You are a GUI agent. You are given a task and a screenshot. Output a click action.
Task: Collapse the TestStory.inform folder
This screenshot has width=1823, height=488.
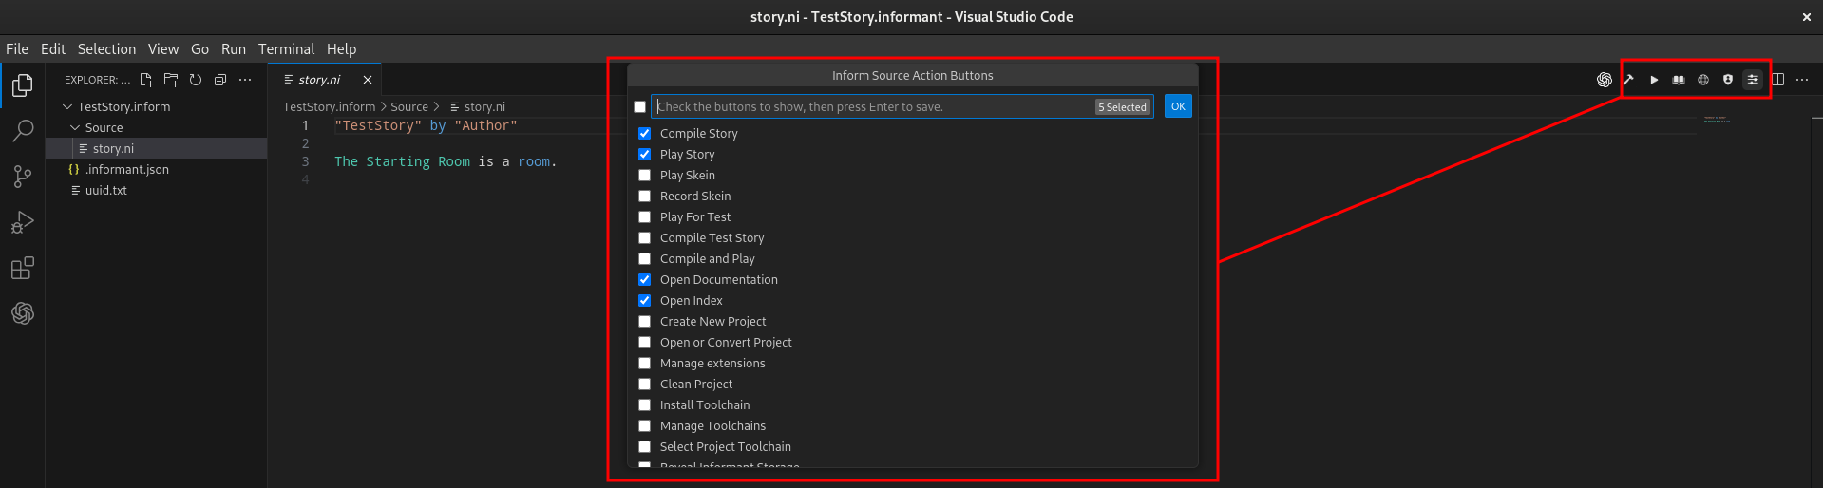pos(67,107)
